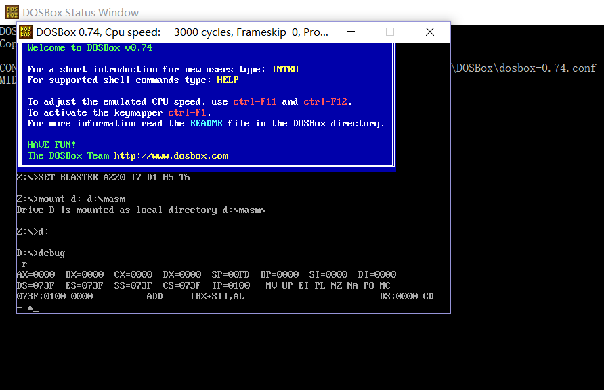
Task: Click the SP=00FD register value
Action: (x=231, y=274)
